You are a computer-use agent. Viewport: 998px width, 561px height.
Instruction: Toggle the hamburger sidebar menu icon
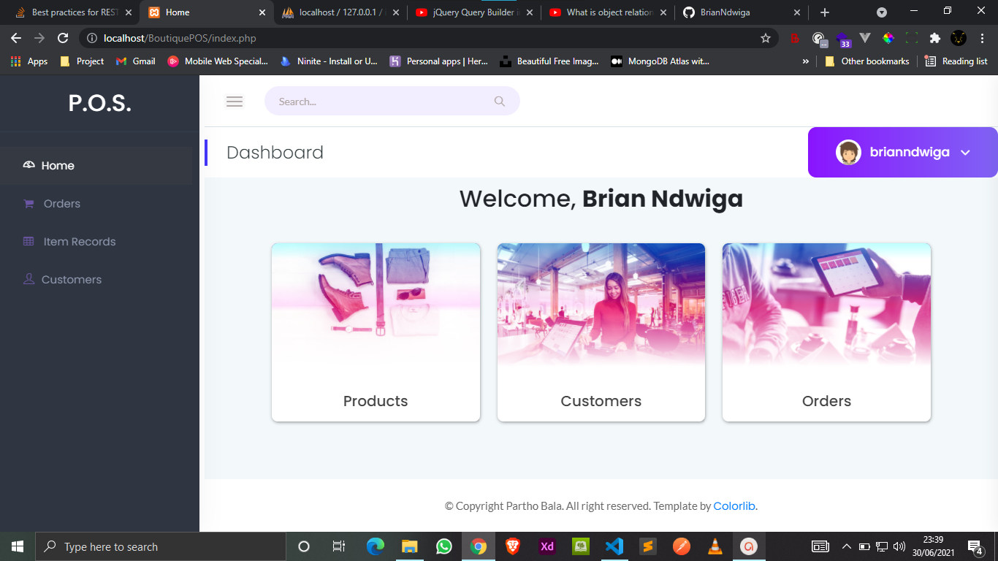pos(235,102)
